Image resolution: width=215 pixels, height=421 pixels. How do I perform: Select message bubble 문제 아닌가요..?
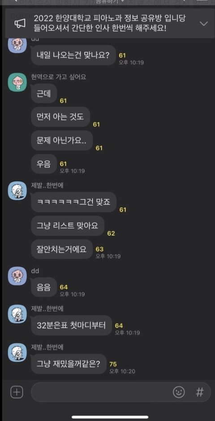pos(62,140)
